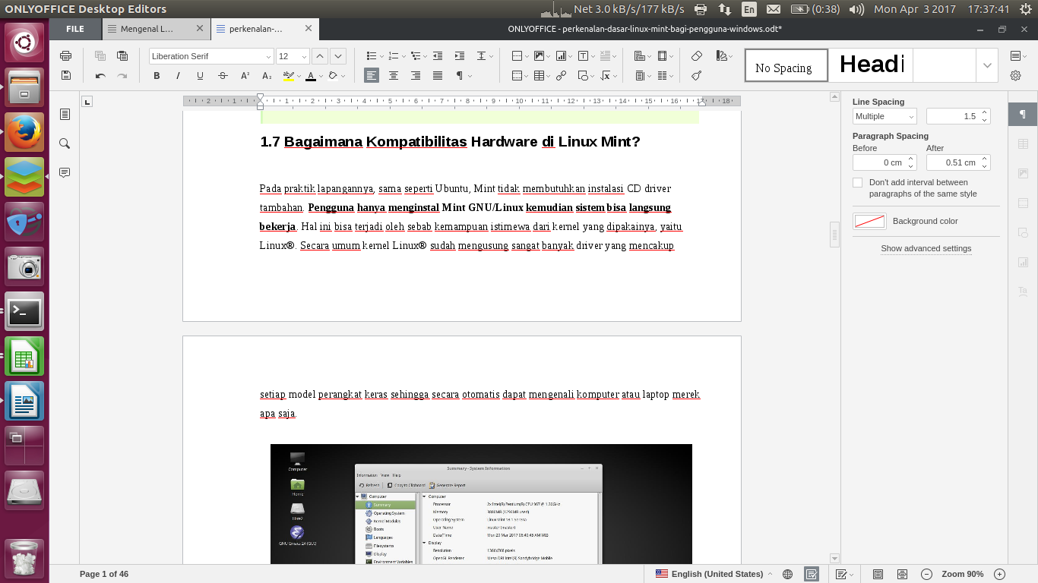
Task: Switch to Fit Page view in status bar
Action: 878,574
